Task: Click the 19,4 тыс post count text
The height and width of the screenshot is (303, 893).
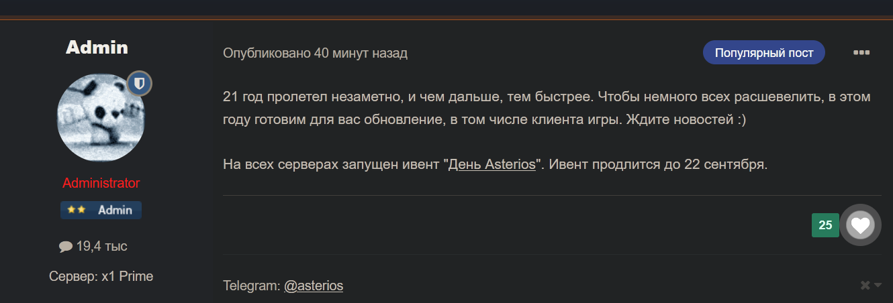Action: pos(101,247)
